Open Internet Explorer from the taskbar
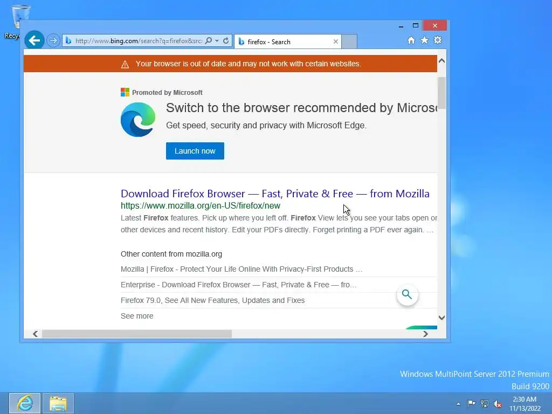This screenshot has width=552, height=414. pyautogui.click(x=25, y=403)
